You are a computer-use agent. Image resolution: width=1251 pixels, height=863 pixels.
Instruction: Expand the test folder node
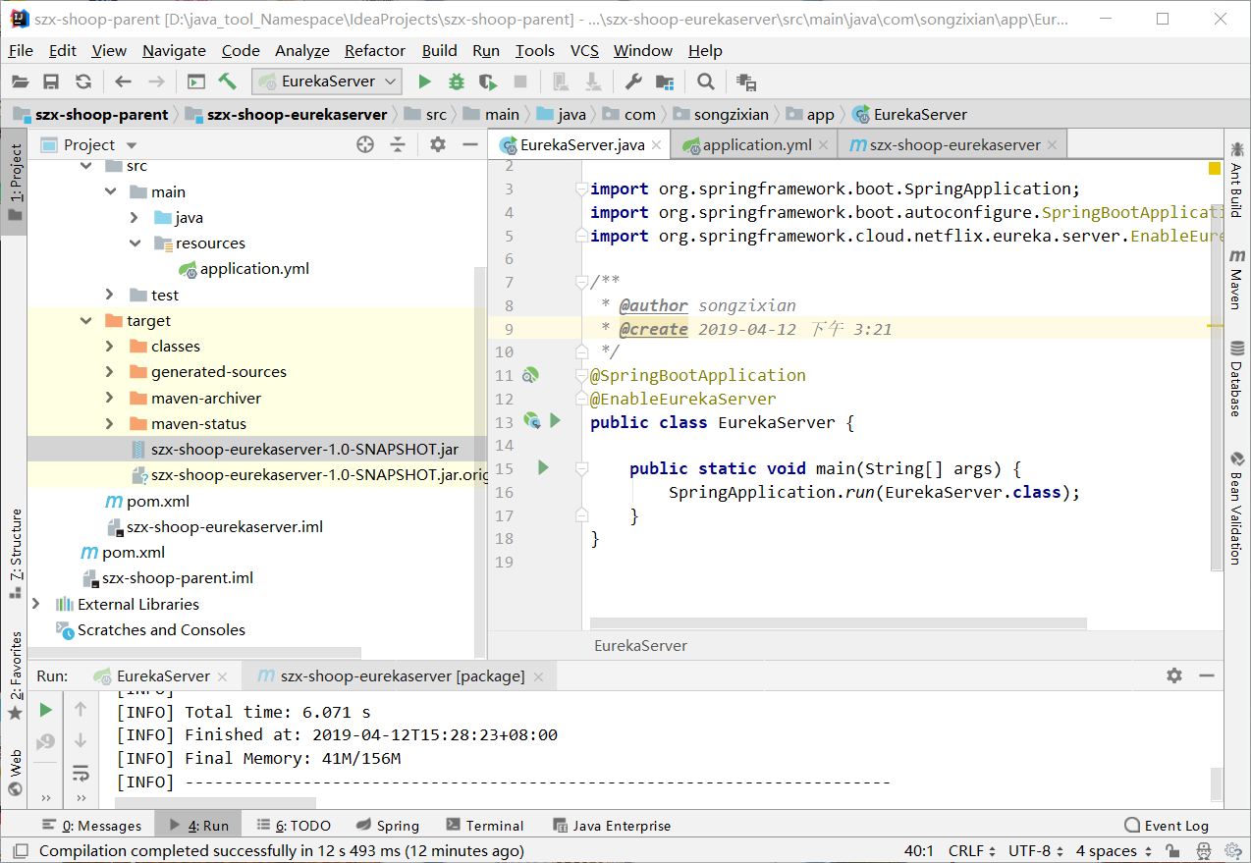pyautogui.click(x=111, y=295)
